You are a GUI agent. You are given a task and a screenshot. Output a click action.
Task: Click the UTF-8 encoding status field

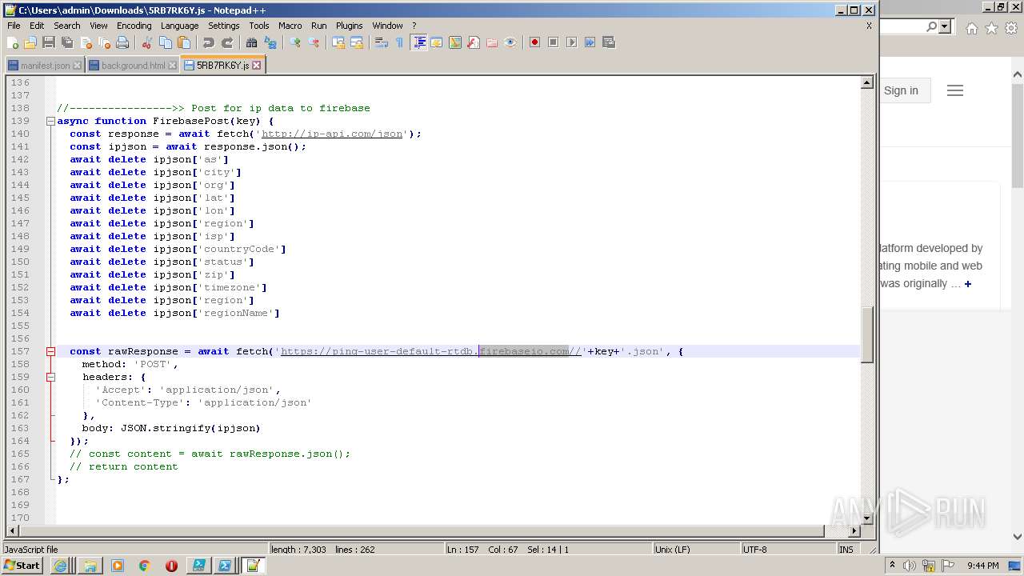click(x=787, y=550)
